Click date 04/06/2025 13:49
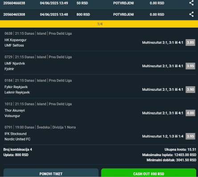 54,3
